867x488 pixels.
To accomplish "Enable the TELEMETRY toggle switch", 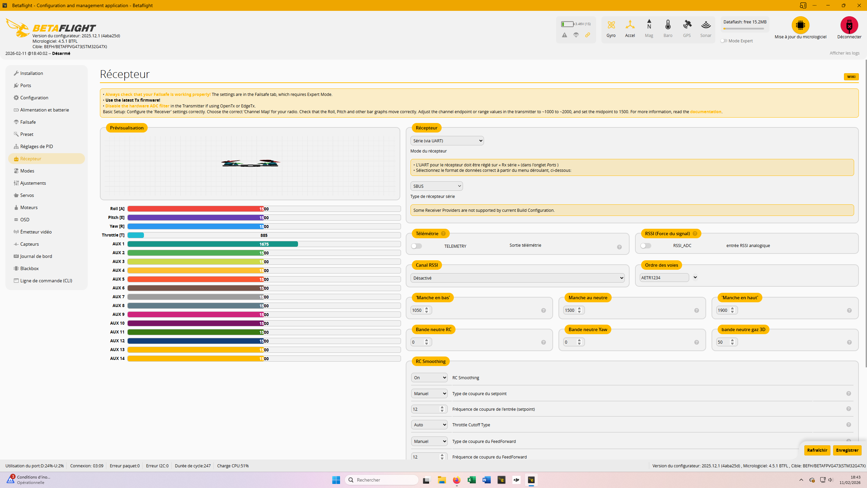I will [x=417, y=246].
